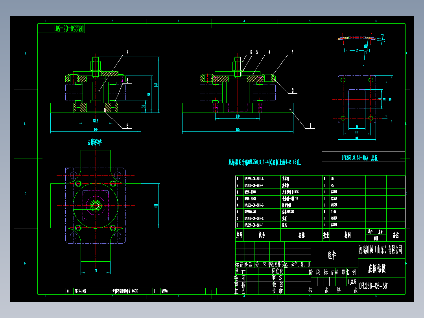Click the 数量 column header
The height and width of the screenshot is (318, 424).
point(326,235)
